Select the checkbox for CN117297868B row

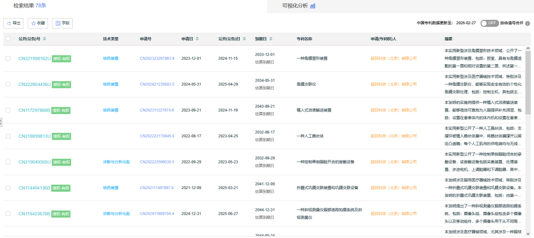point(8,110)
